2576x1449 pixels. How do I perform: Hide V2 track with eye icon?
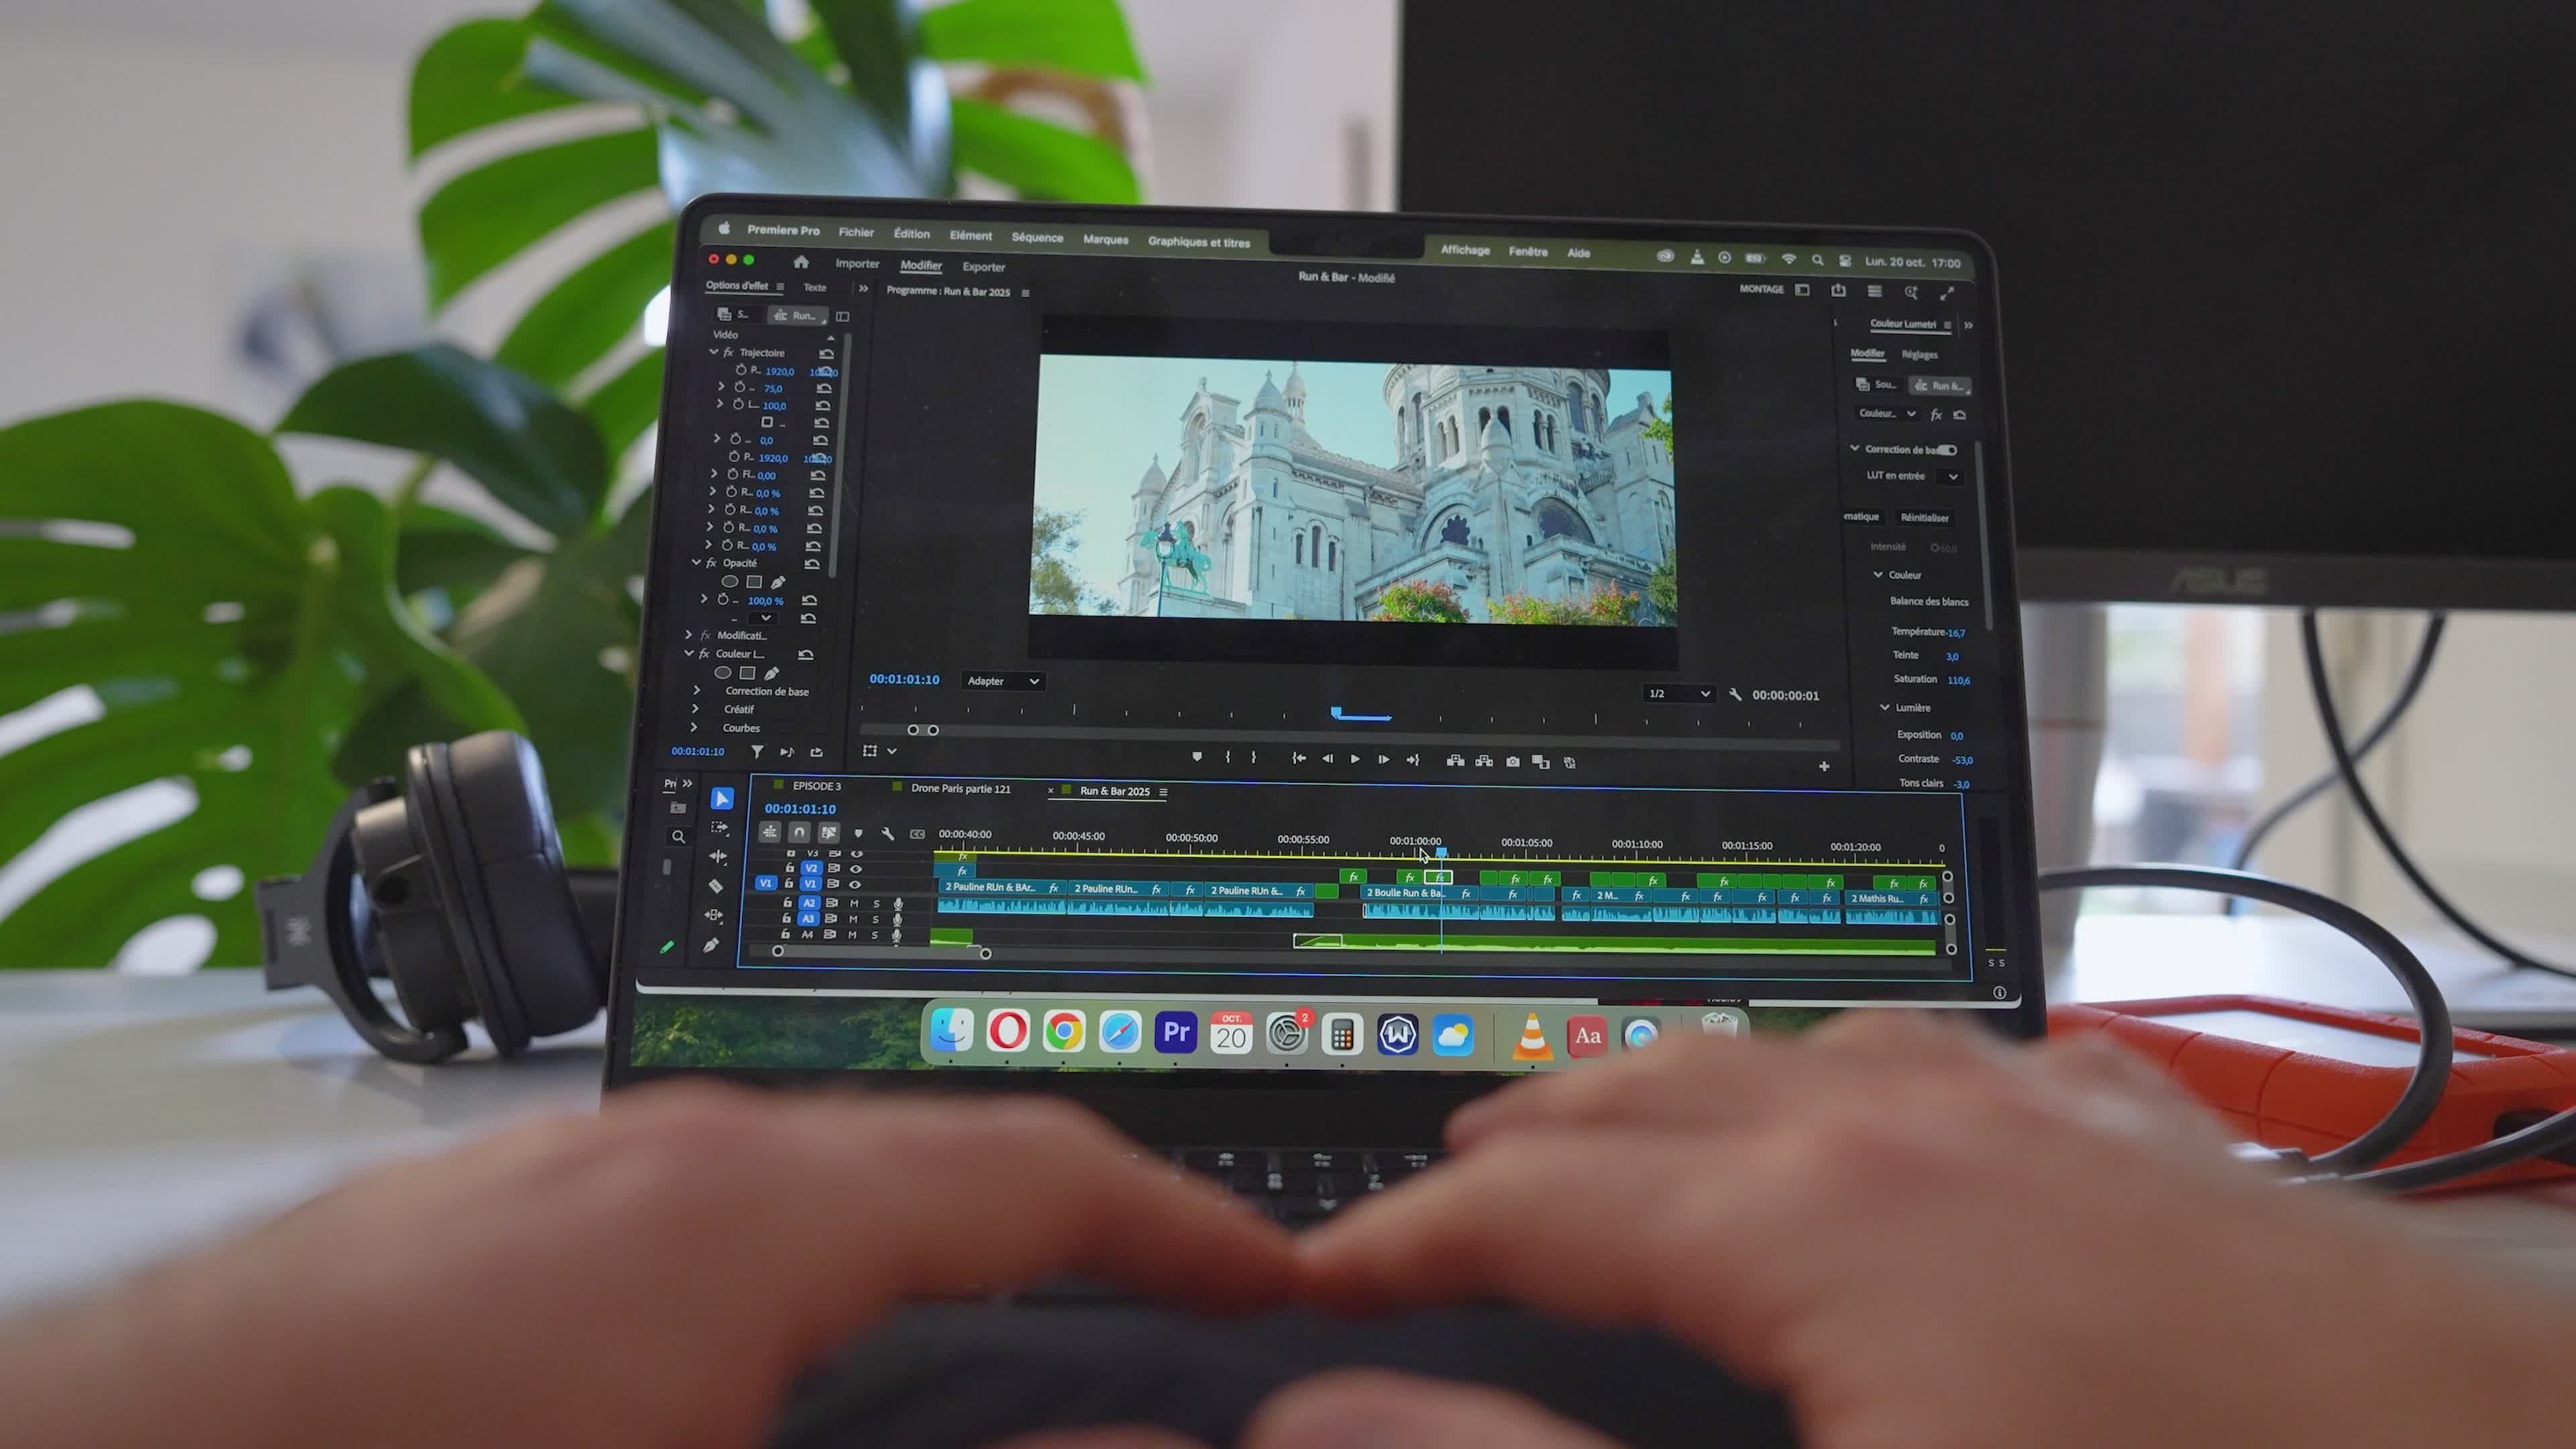pyautogui.click(x=855, y=869)
